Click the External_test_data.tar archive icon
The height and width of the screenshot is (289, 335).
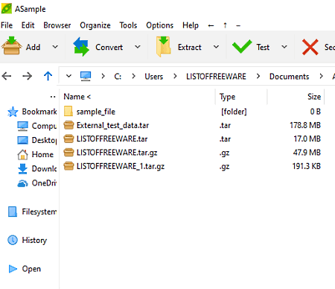pyautogui.click(x=68, y=125)
